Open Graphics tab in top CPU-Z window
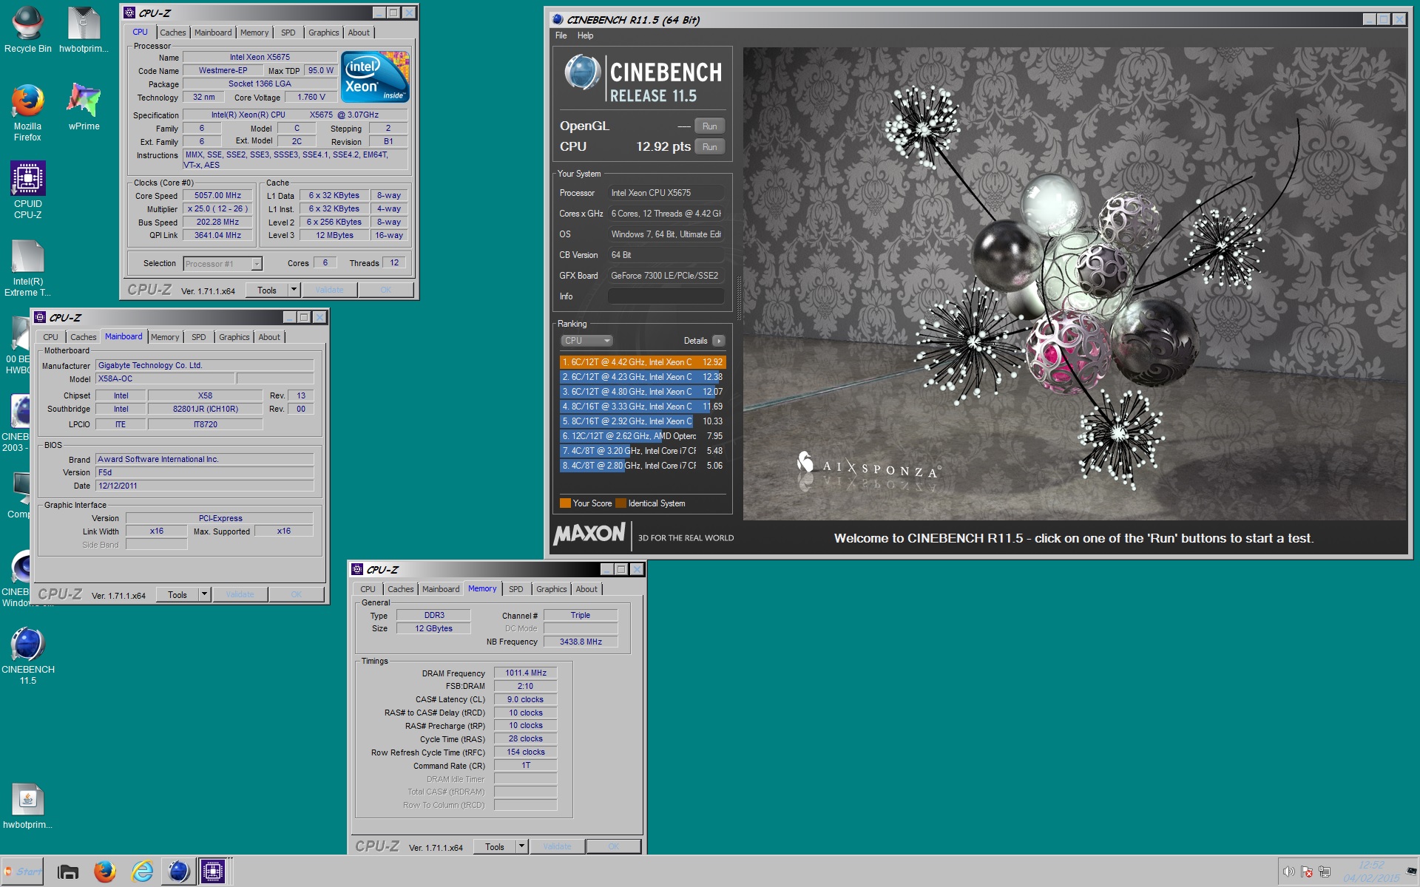This screenshot has height=887, width=1420. point(323,33)
